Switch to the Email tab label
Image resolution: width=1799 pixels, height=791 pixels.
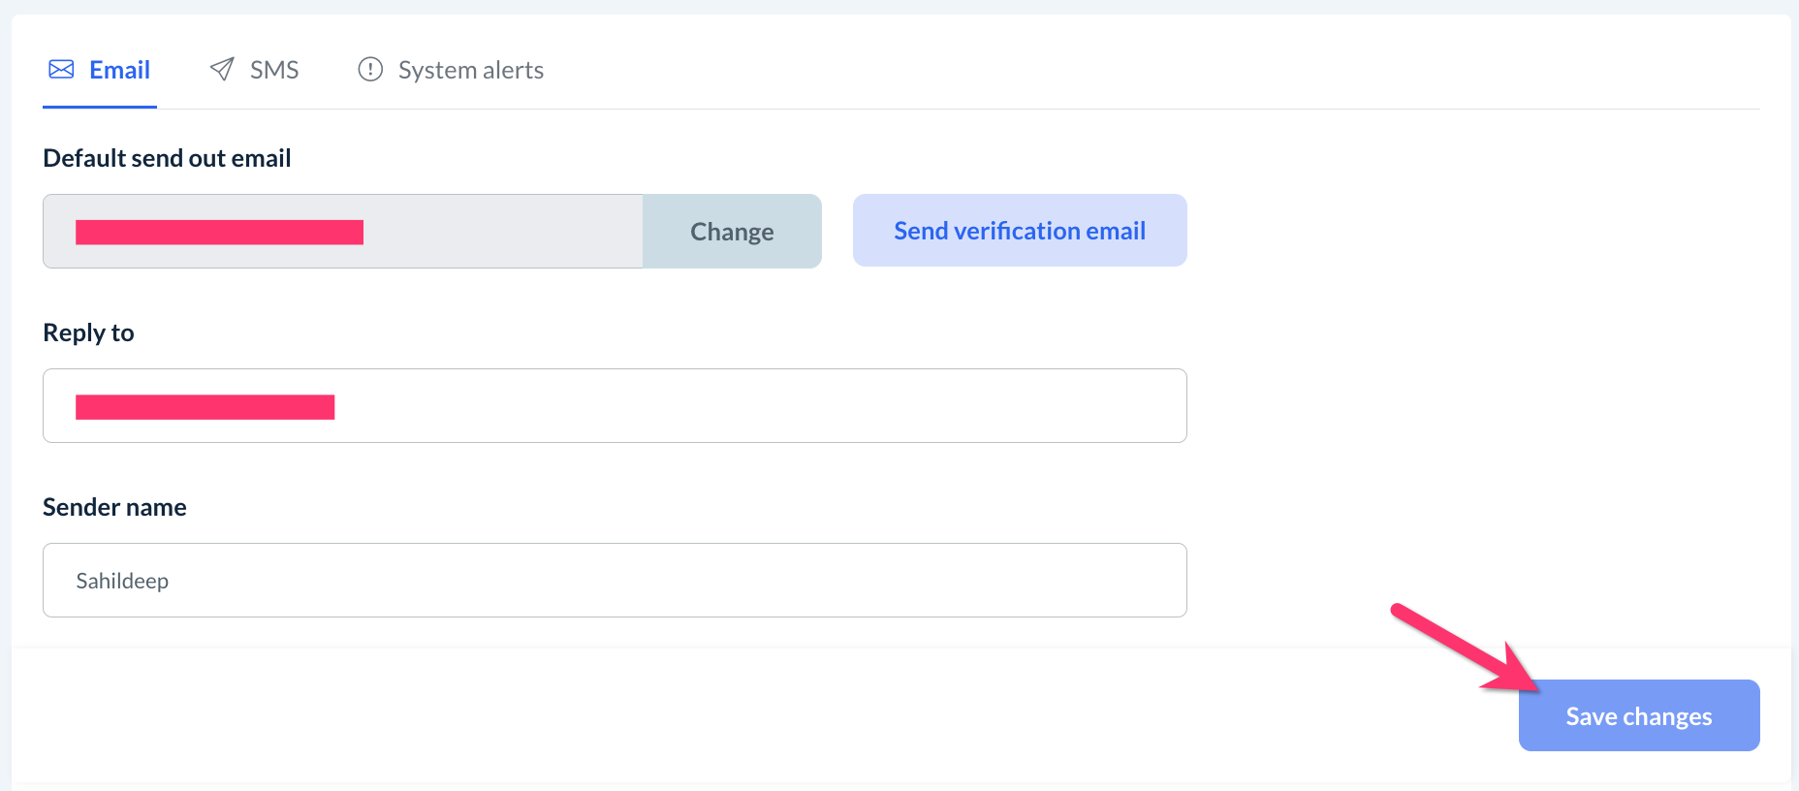point(119,70)
